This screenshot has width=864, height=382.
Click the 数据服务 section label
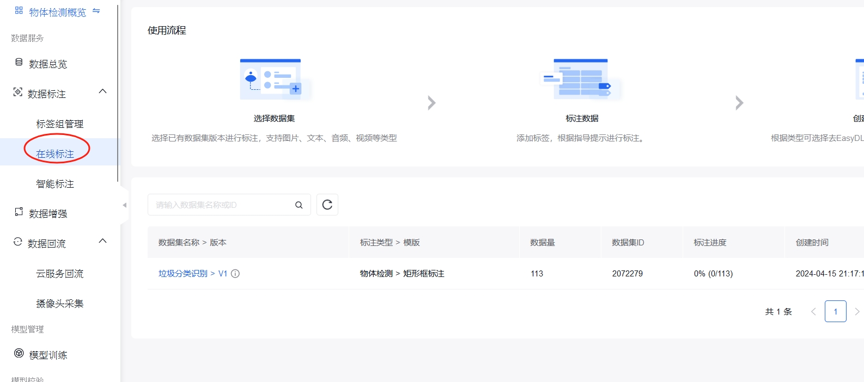27,38
